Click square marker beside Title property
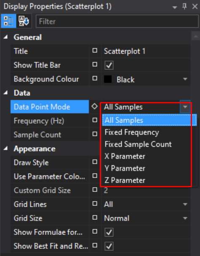The image size is (200, 256). pyautogui.click(x=95, y=51)
